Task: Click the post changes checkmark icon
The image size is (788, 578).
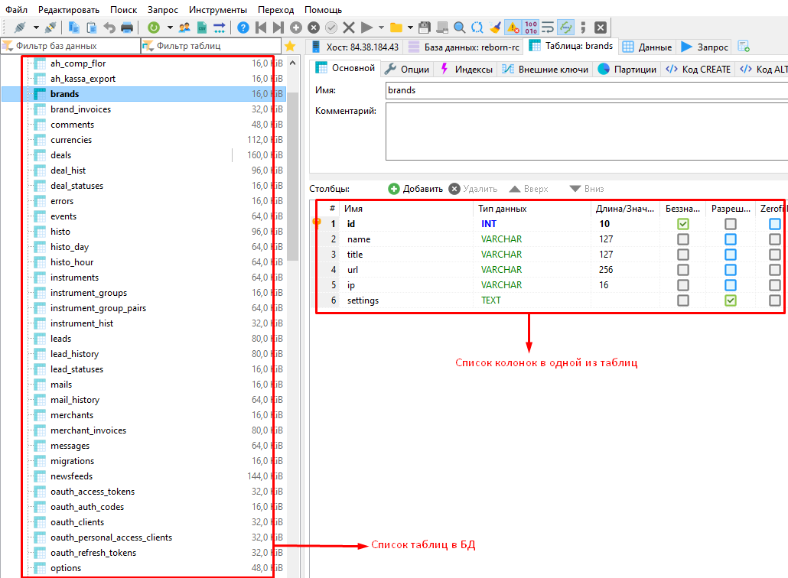Action: pos(331,27)
